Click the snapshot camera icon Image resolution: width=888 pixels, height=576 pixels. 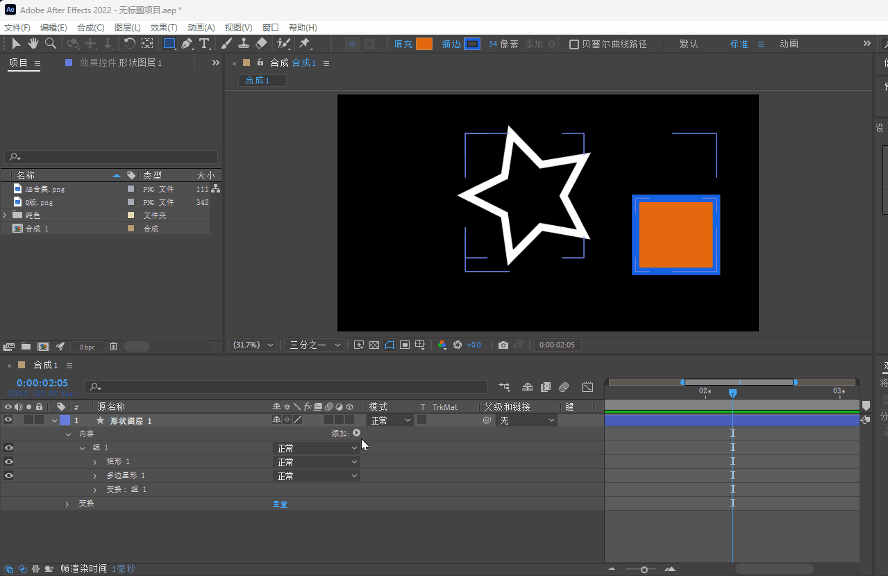point(503,345)
